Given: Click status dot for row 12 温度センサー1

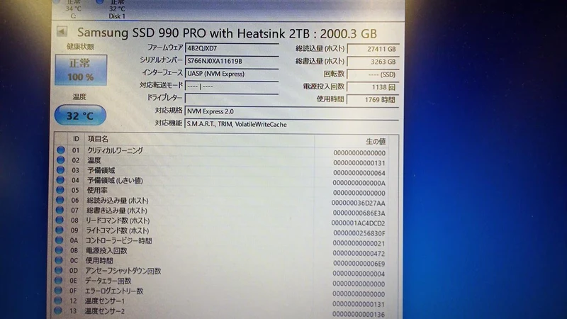Looking at the screenshot, I should click(x=58, y=300).
